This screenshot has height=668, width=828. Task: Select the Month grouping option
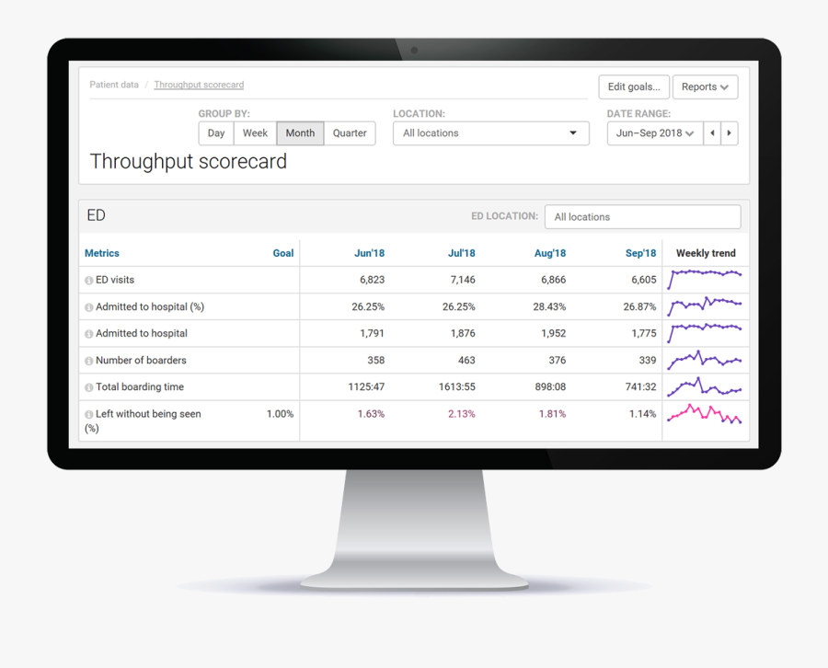[300, 133]
